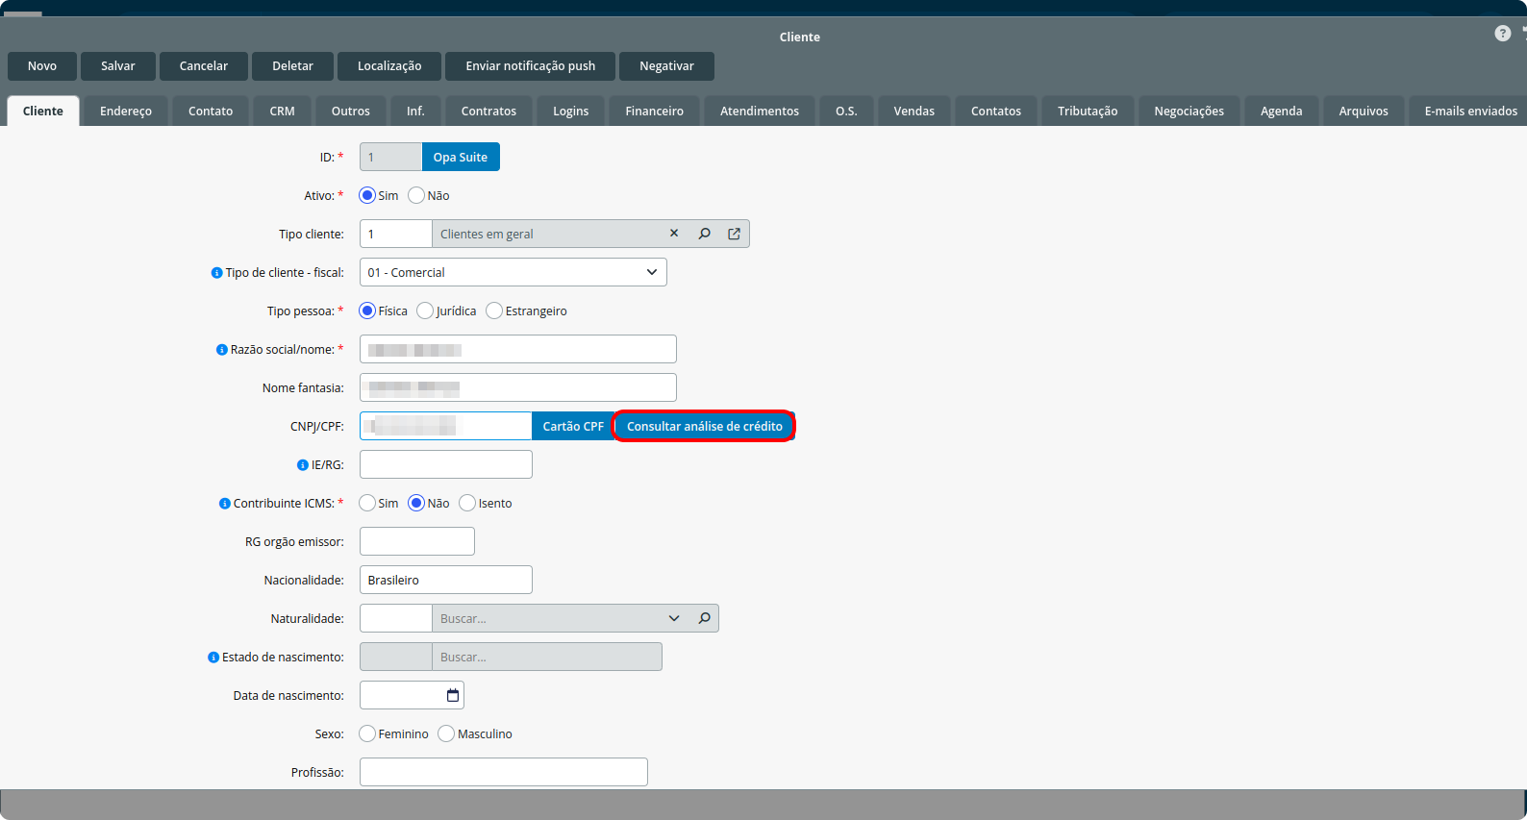Set Ativo to Não
This screenshot has width=1527, height=820.
coord(416,195)
